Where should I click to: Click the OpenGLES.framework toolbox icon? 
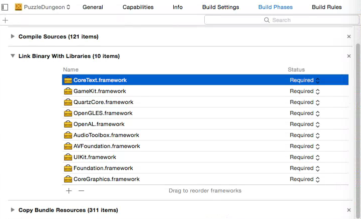[68, 113]
